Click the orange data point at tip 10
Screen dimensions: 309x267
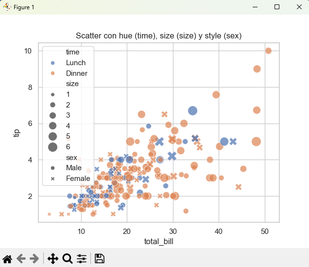point(268,51)
